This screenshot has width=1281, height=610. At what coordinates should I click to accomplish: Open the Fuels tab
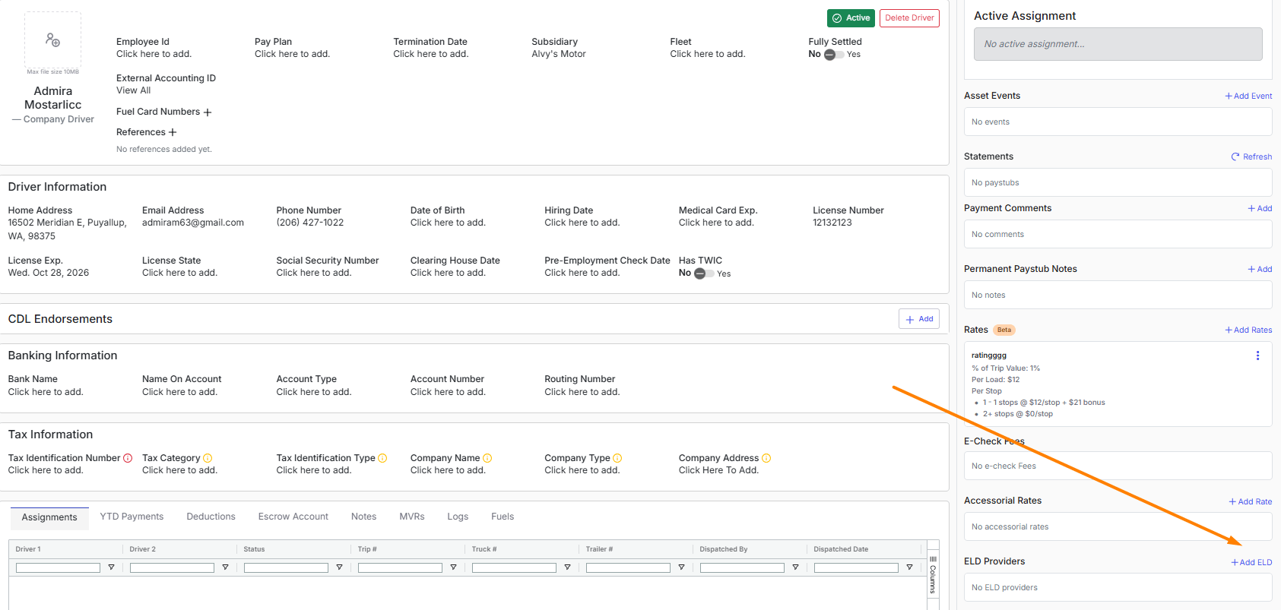click(503, 517)
